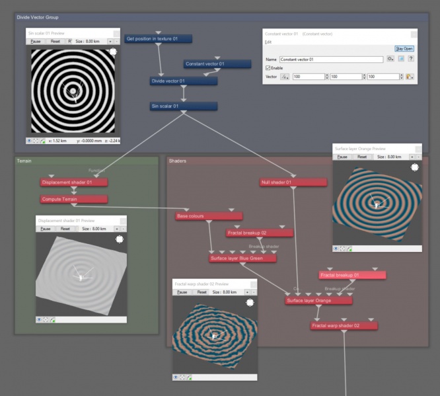This screenshot has height=396, width=440.
Task: Toggle sun icon in Displacement shader 01 Preview
Action: [120, 239]
